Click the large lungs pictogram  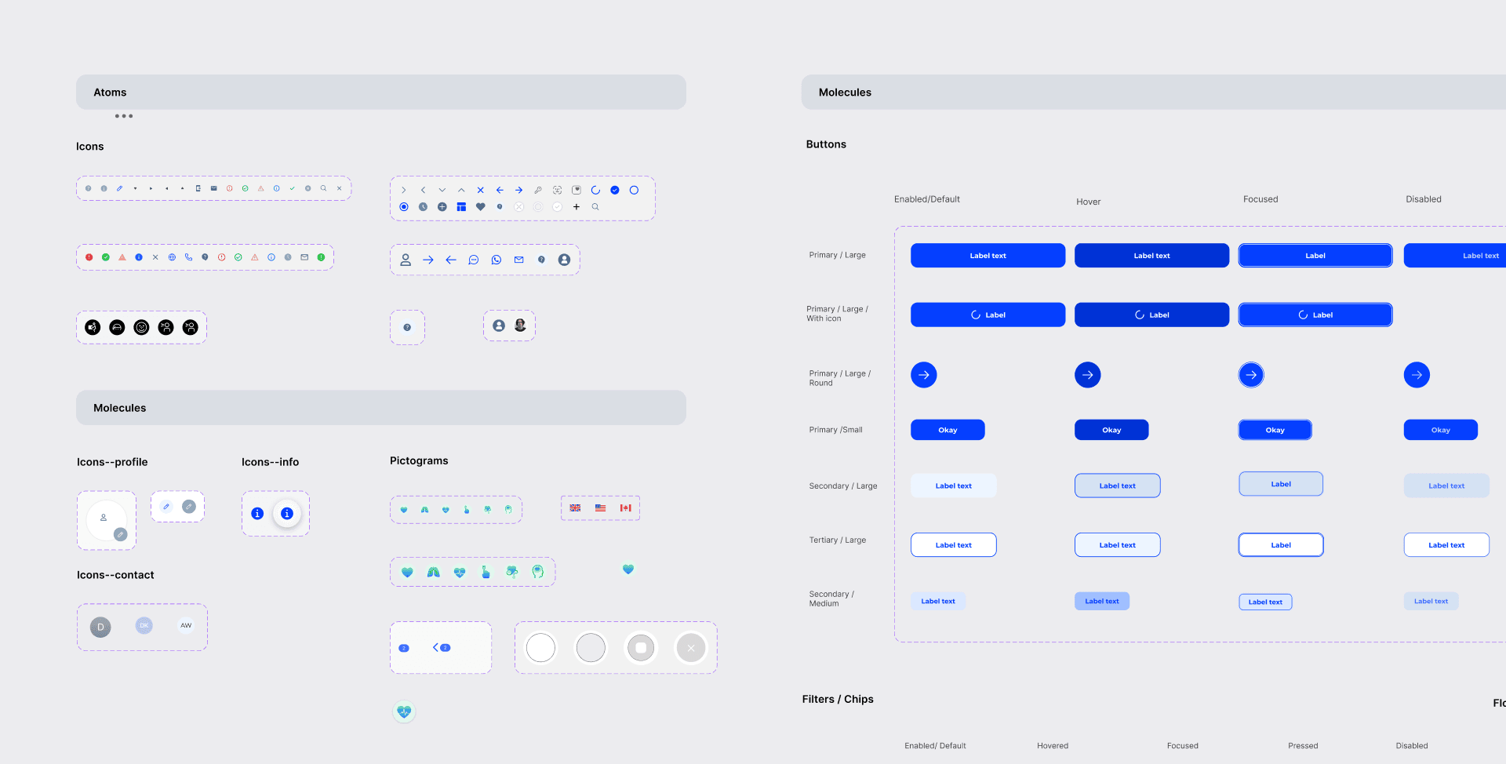(x=433, y=572)
